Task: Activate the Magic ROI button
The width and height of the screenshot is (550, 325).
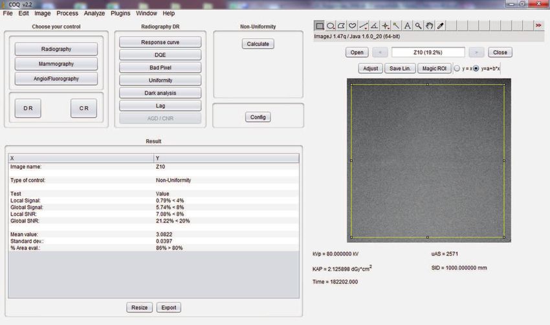Action: [x=434, y=69]
